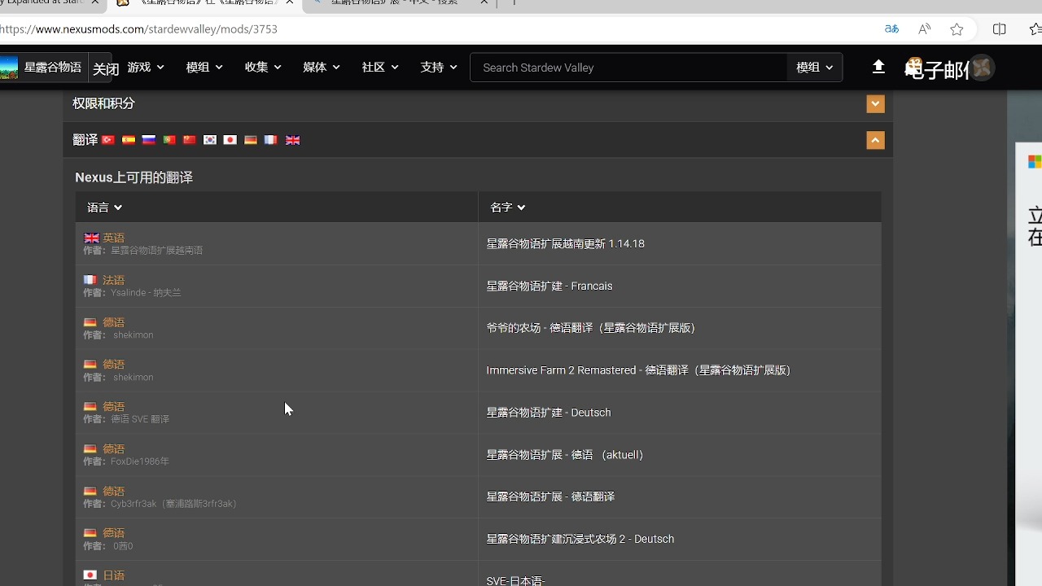This screenshot has width=1042, height=586.
Task: Open 星露谷物语扩展 - 德语翻译 link
Action: tap(550, 496)
